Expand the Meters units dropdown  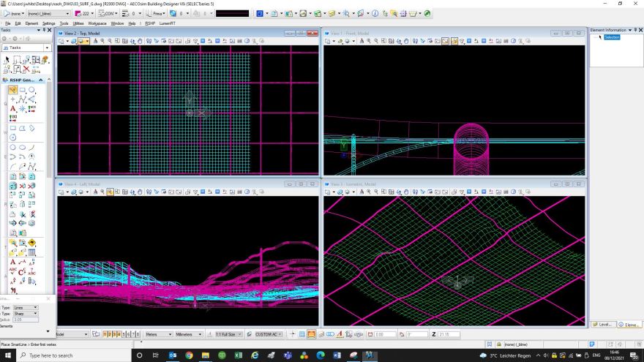click(x=158, y=334)
